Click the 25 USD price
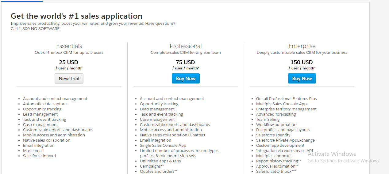The width and height of the screenshot is (389, 174). pos(69,62)
